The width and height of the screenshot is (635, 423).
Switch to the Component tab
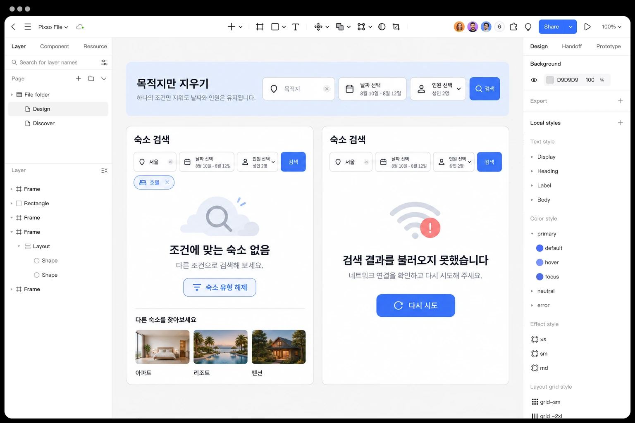coord(55,46)
